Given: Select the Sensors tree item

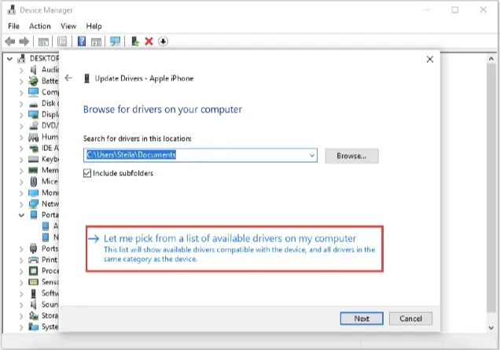Looking at the screenshot, I should click(x=50, y=282).
